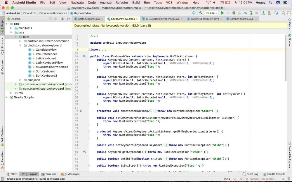292x182 pixels.
Task: Run the app with the green play button
Action: coord(222,13)
